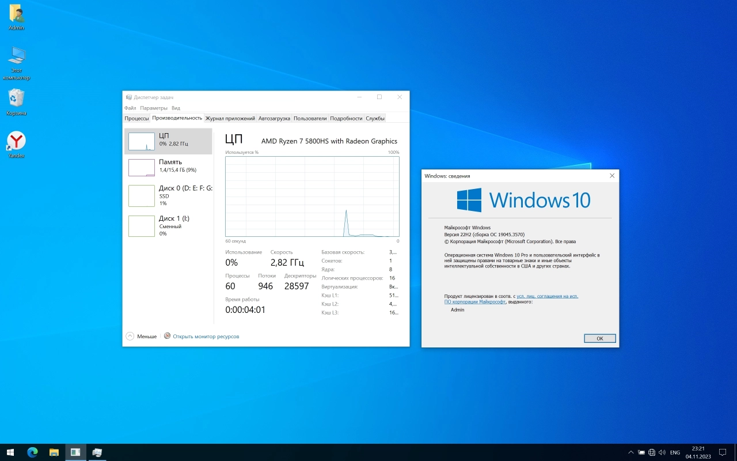737x461 pixels.
Task: Switch to the Пользователи tab
Action: (x=310, y=118)
